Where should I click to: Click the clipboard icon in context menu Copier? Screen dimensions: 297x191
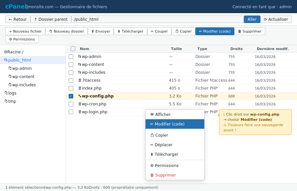(152, 135)
